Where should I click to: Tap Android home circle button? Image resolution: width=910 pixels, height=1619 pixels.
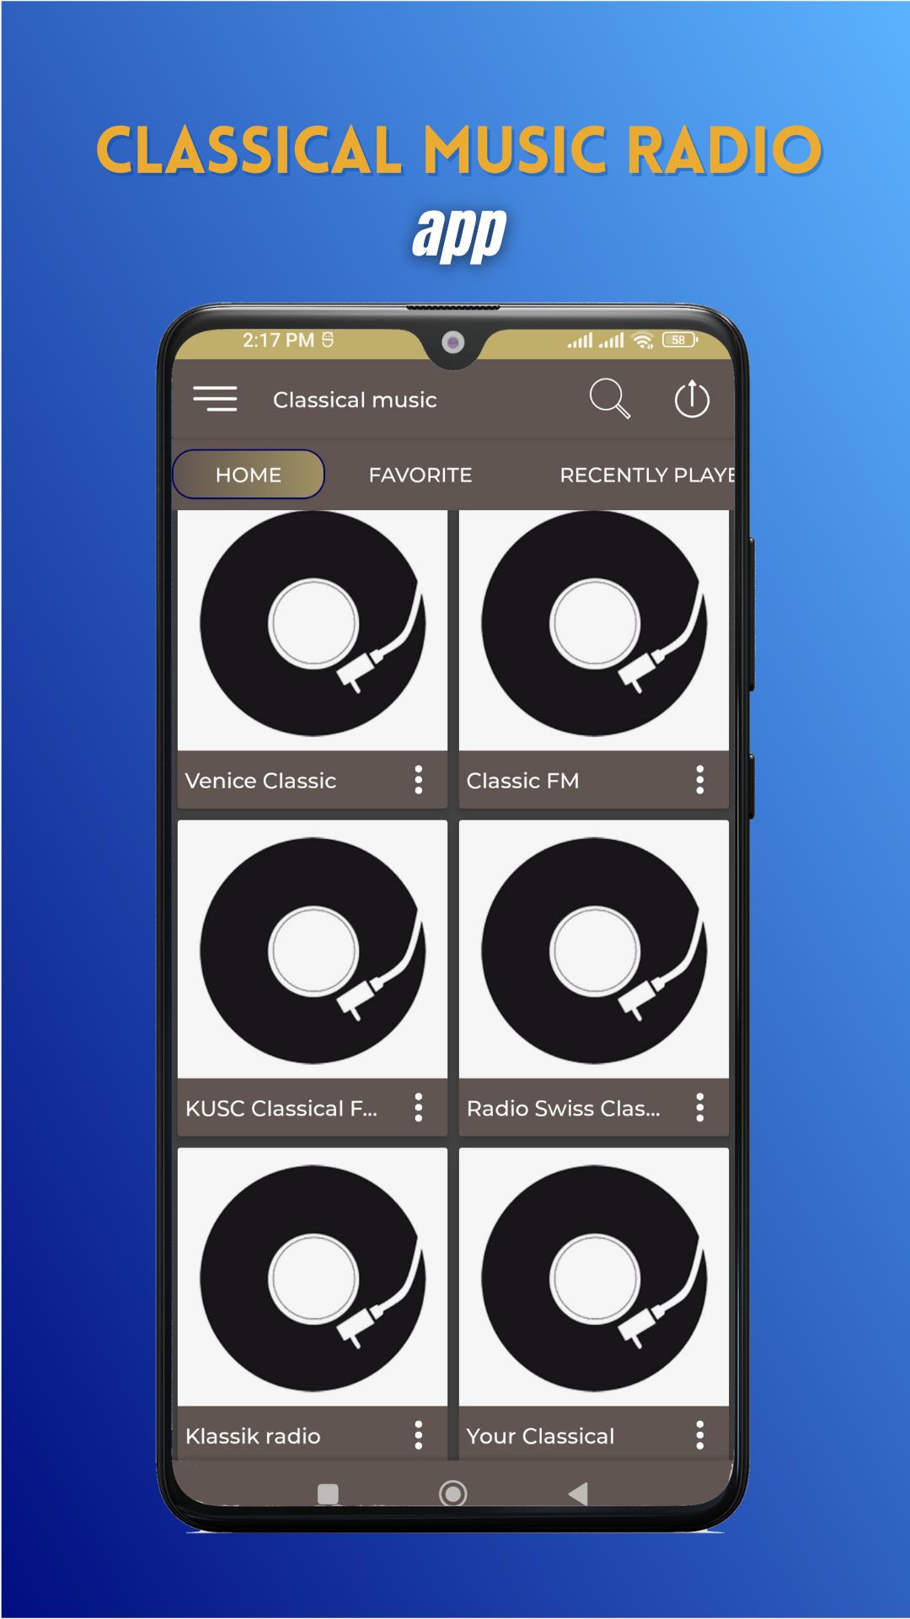click(x=452, y=1493)
